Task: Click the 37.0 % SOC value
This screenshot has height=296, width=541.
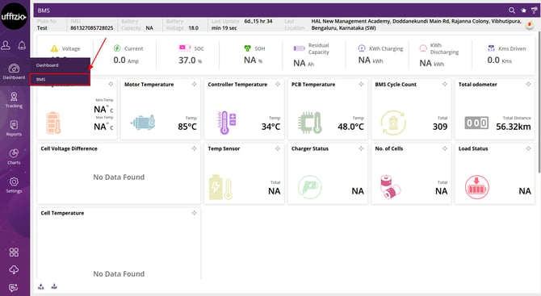Action: [x=190, y=60]
